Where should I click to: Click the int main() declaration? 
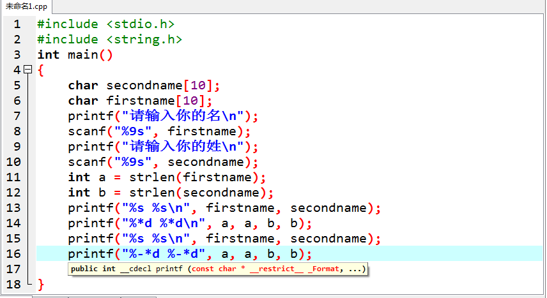point(75,55)
